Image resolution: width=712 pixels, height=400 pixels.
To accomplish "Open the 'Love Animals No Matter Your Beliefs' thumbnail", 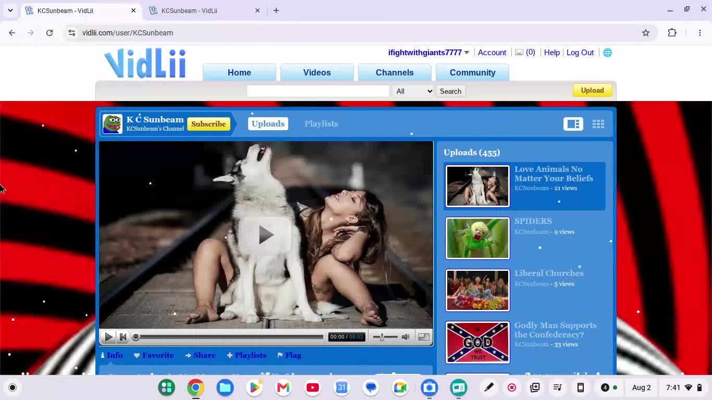I will pyautogui.click(x=477, y=186).
